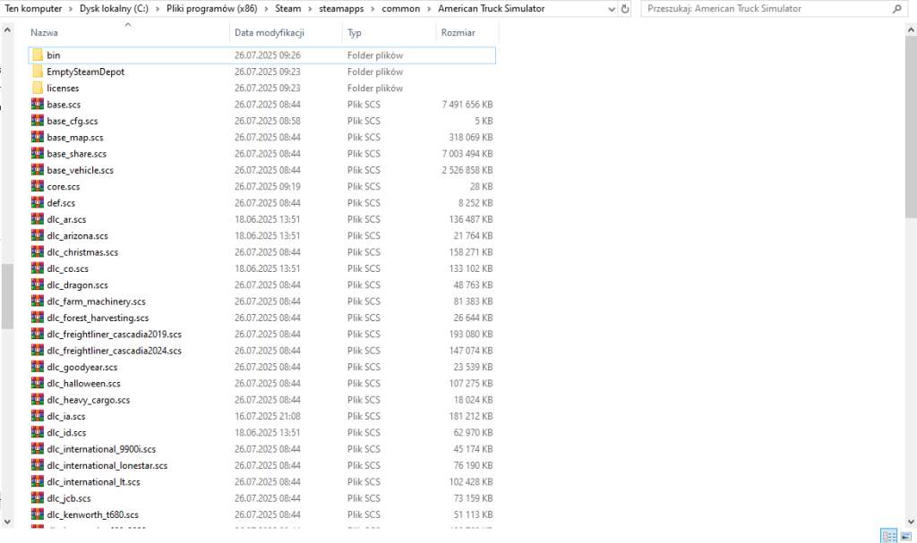Image resolution: width=917 pixels, height=543 pixels.
Task: Click the dlc_co.scs archive icon
Action: pos(38,267)
